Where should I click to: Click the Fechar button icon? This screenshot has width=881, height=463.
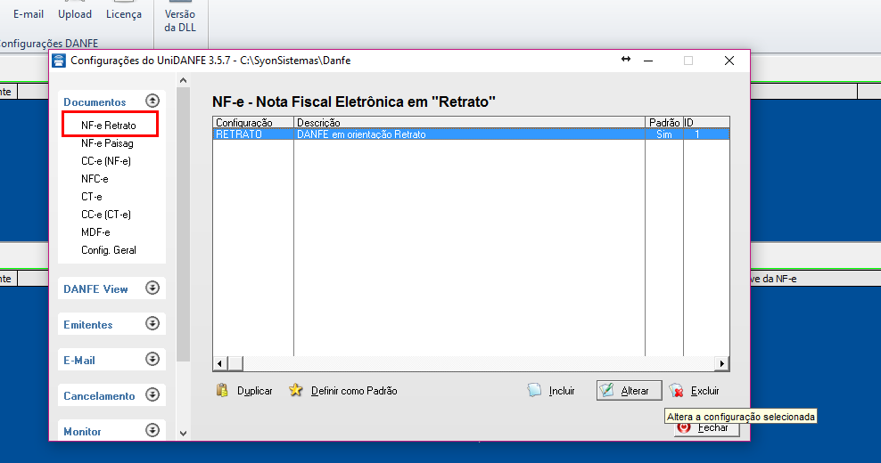[684, 428]
